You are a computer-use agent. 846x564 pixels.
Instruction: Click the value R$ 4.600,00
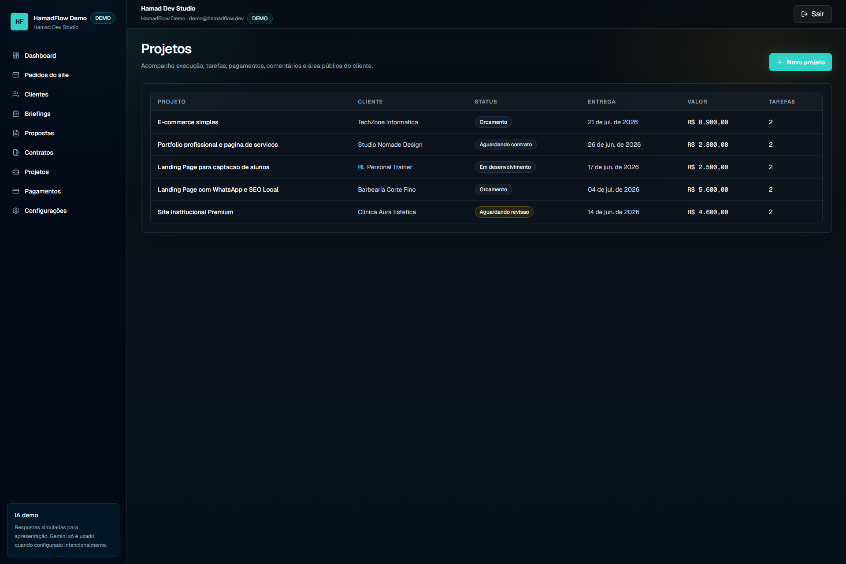coord(708,212)
